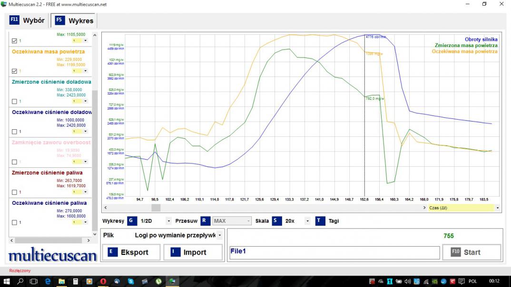
Task: Click the F10 Start button
Action: click(471, 252)
